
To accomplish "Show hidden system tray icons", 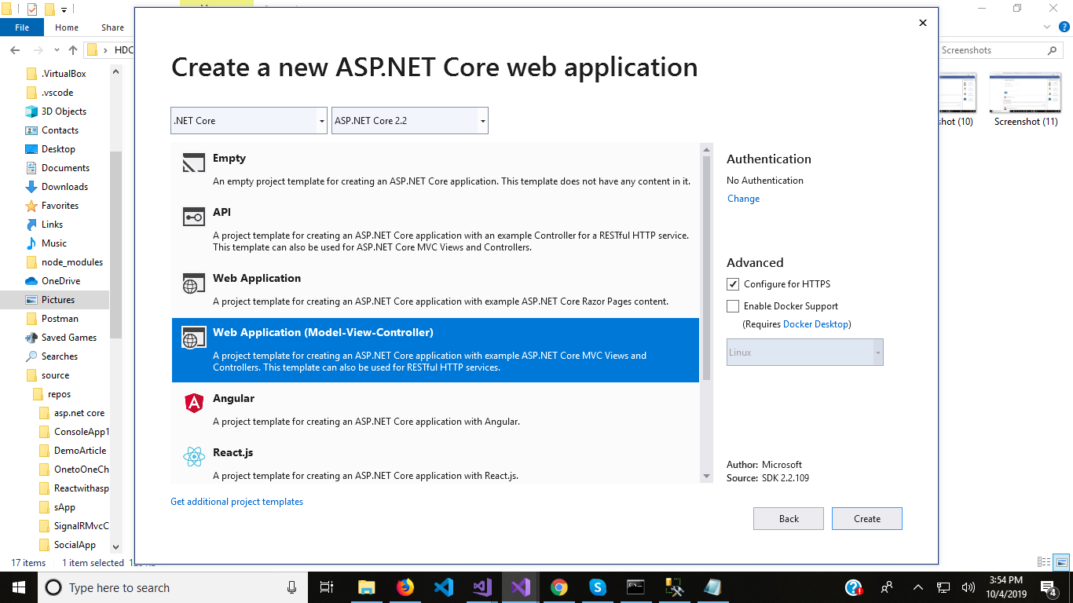I will click(x=917, y=587).
